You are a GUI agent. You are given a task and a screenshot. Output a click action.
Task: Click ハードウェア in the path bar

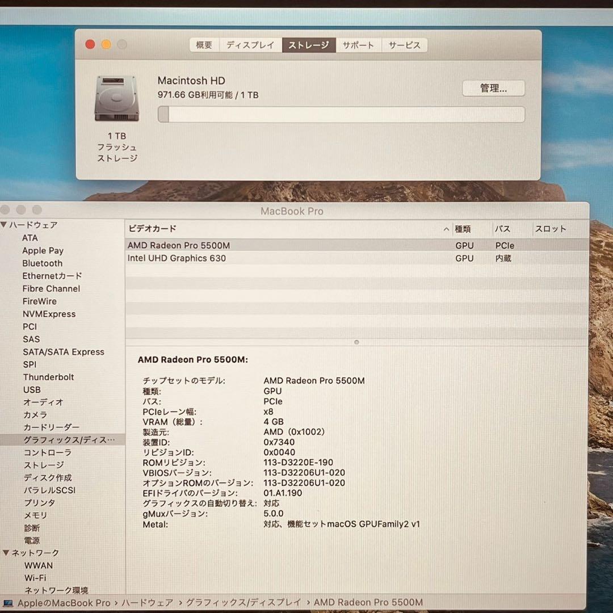148,603
